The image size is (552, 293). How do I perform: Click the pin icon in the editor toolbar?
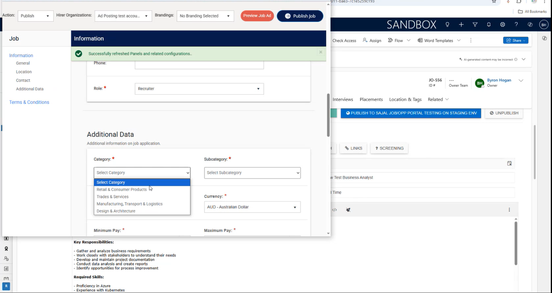point(348,210)
